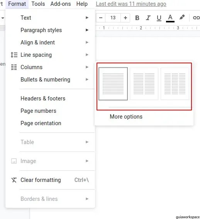200x219 pixels.
Task: Click the font size field showing 13
Action: coord(113,18)
